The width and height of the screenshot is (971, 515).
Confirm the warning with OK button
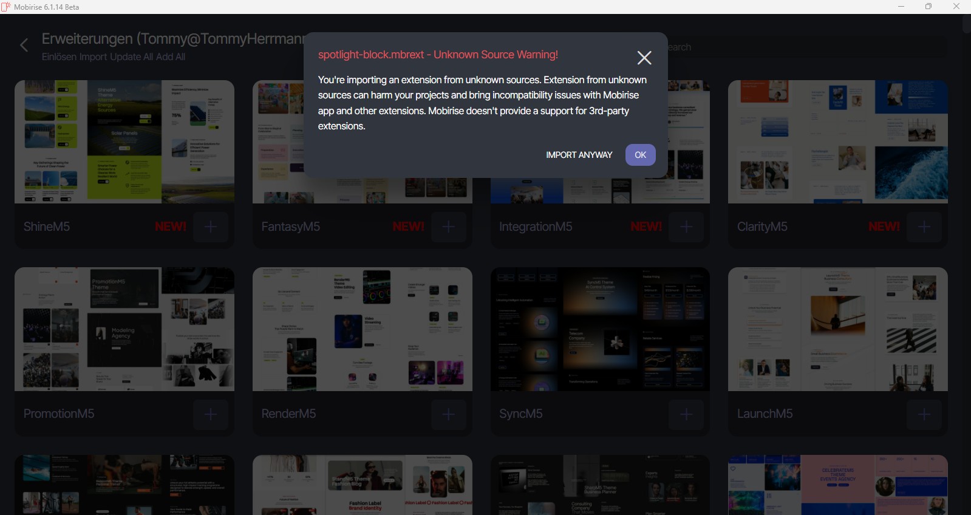(640, 155)
